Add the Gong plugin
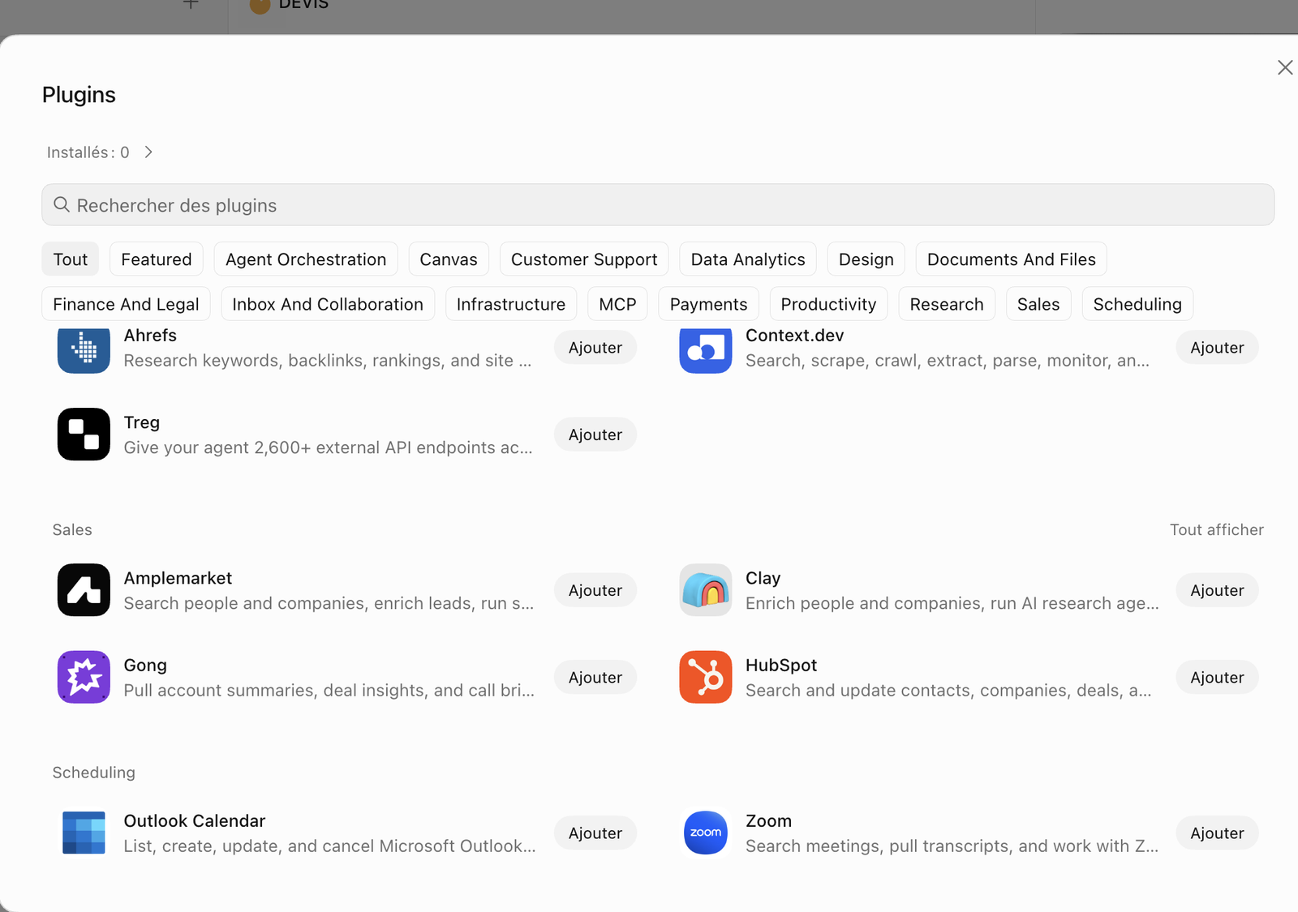Screen dimensions: 1298x912 point(595,677)
